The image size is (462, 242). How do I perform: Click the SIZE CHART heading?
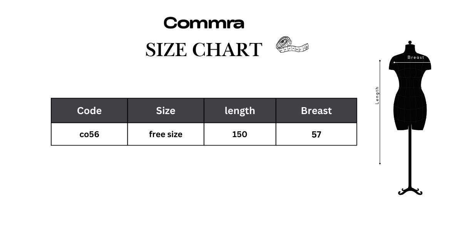pyautogui.click(x=204, y=50)
